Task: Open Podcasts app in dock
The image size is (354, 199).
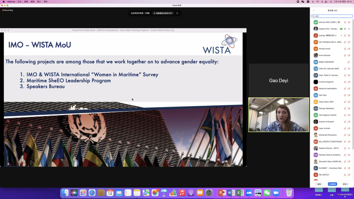Action: pos(191,193)
